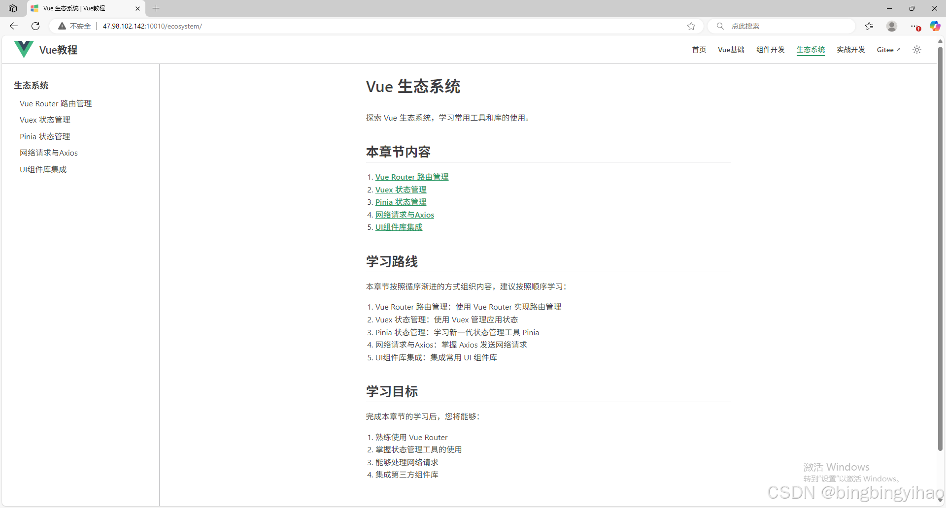Open the Gitee external link
946x508 pixels.
888,50
